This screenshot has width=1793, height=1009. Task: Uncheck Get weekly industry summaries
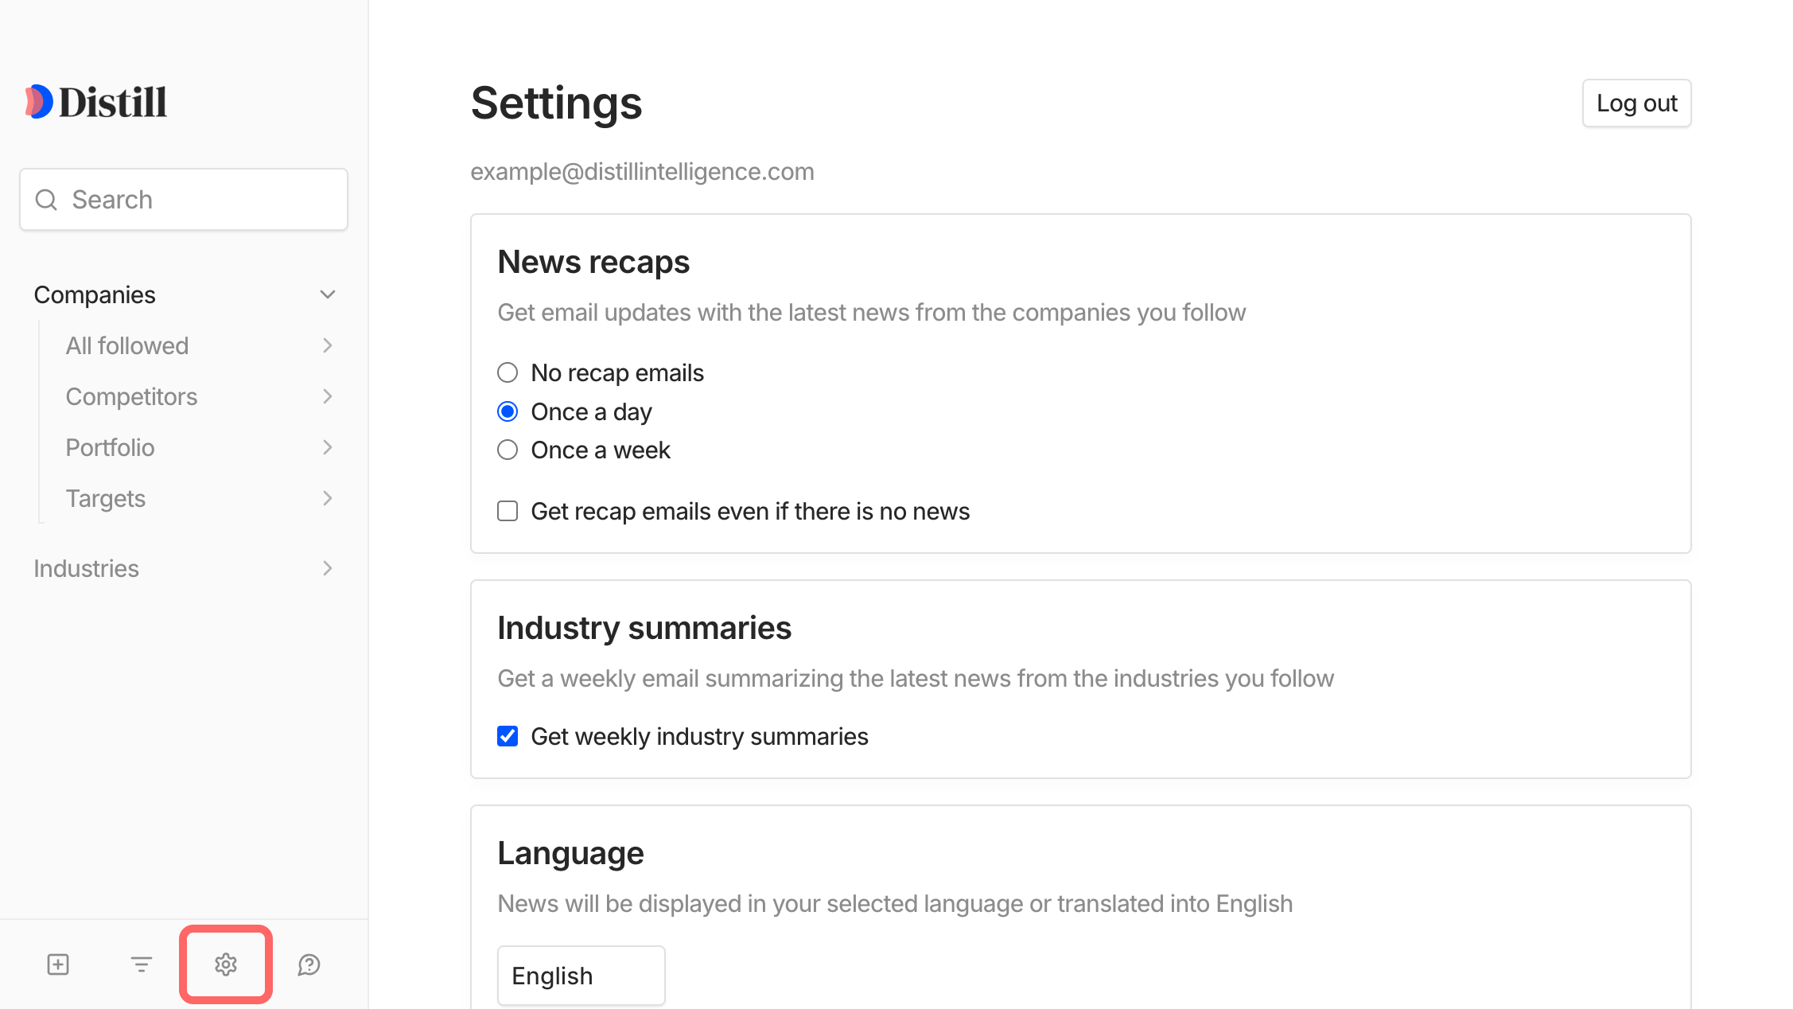click(x=507, y=736)
